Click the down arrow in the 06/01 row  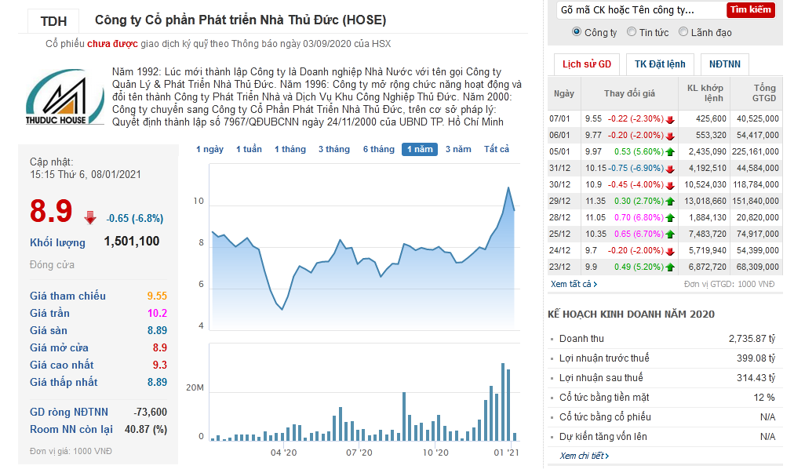[670, 136]
